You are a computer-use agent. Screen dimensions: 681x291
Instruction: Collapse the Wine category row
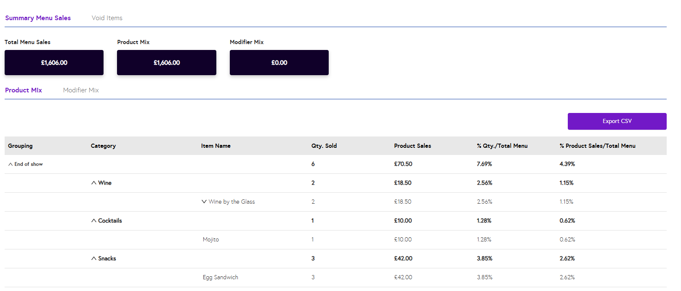click(94, 183)
